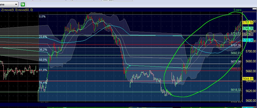
Task: Click the yellow 5644,91 price tag
Action: pos(248,79)
